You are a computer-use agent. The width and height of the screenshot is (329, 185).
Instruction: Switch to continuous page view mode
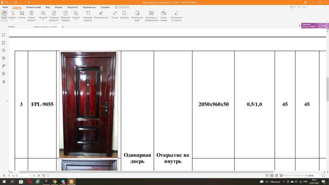272,175
